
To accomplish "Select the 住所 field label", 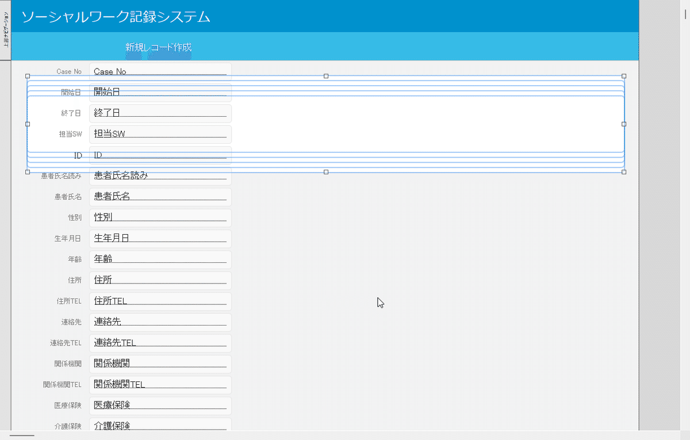I will [x=75, y=280].
